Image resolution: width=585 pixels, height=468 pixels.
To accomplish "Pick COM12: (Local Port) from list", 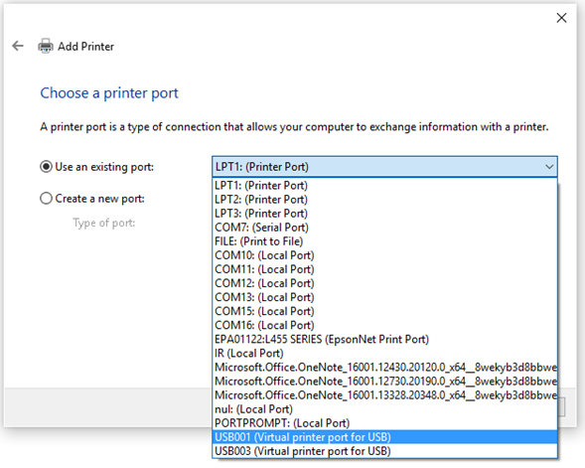I will click(385, 283).
